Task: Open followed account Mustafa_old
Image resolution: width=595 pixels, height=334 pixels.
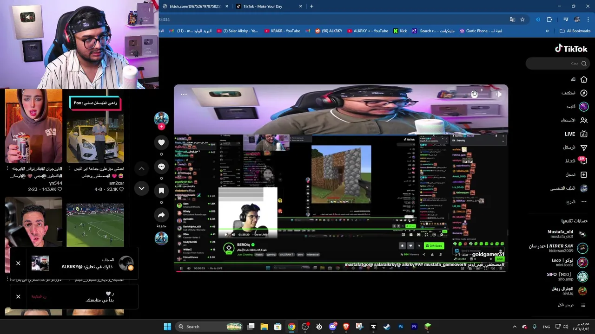Action: pos(567,234)
